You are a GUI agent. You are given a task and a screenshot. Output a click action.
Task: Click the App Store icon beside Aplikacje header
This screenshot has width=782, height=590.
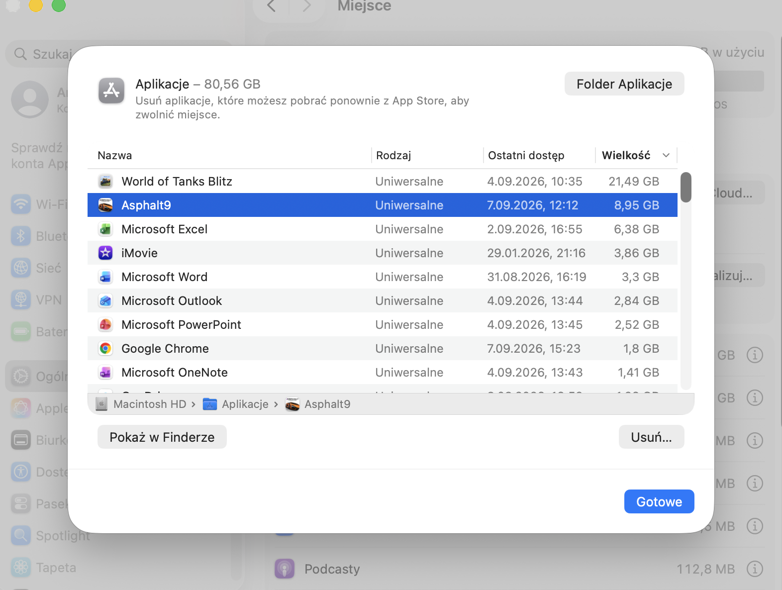coord(111,91)
